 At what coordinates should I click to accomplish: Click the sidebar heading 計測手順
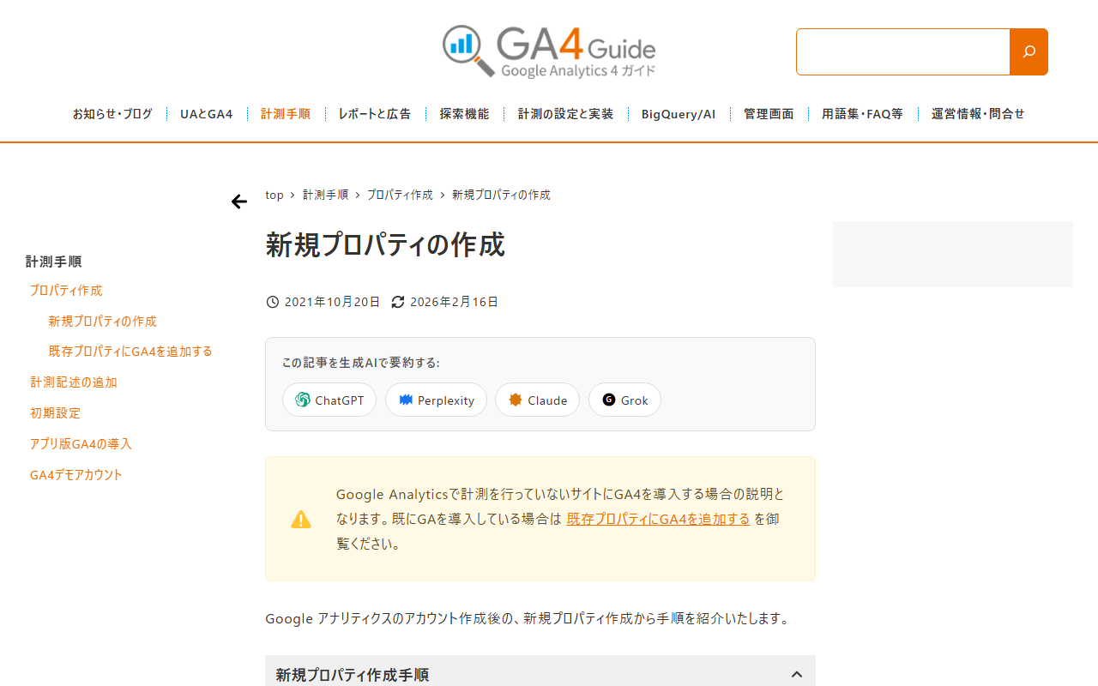54,262
